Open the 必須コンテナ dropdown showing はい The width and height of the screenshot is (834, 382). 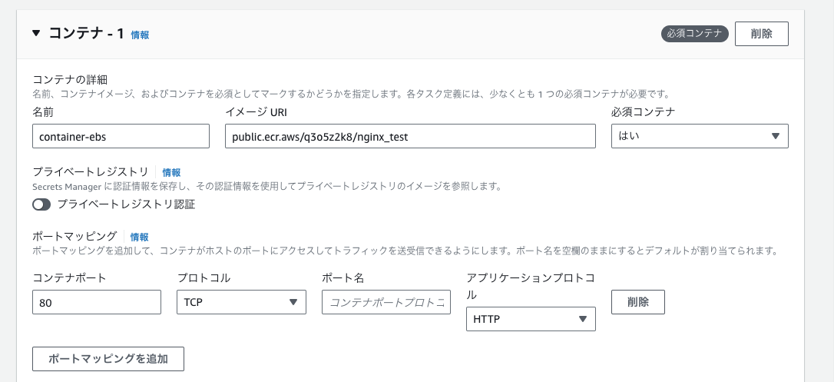click(x=700, y=136)
